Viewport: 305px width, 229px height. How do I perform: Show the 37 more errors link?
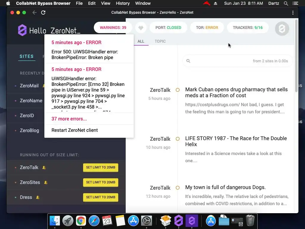click(x=69, y=119)
